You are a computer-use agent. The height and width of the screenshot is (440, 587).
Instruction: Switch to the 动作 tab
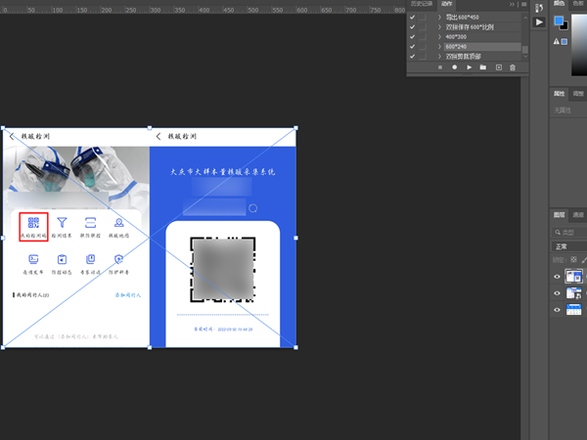pos(447,4)
